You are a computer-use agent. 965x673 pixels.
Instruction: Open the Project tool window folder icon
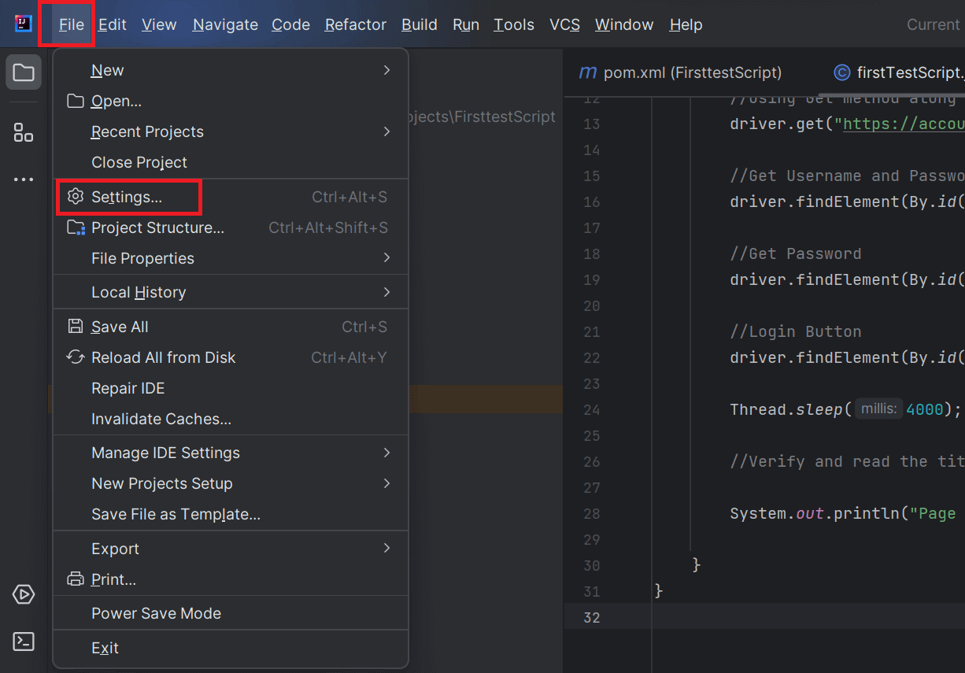[x=23, y=72]
